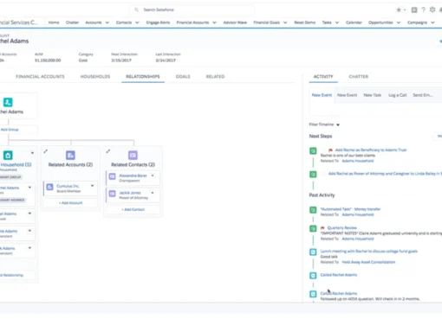This screenshot has width=442, height=319.
Task: Click the Add Group link
Action: [10, 130]
